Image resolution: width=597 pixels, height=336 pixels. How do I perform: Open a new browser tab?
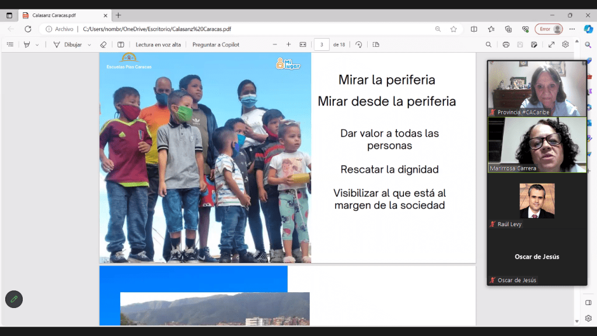[x=118, y=15]
